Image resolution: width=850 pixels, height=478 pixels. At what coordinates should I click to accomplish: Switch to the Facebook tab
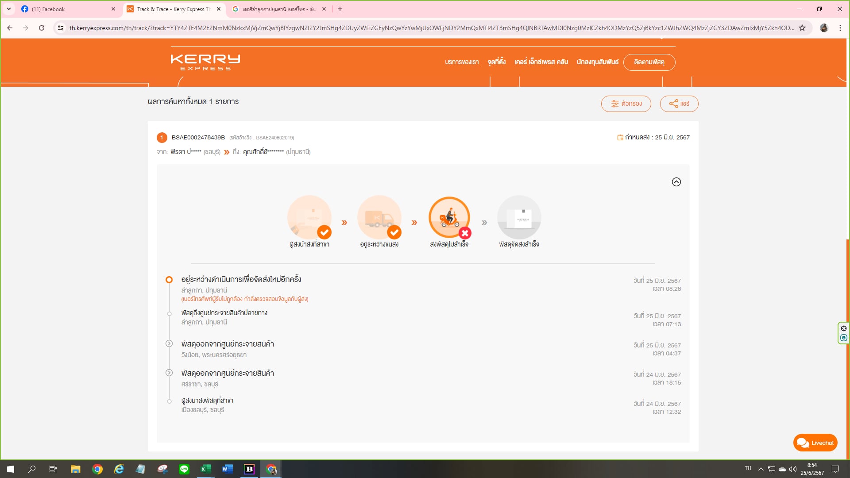coord(66,9)
